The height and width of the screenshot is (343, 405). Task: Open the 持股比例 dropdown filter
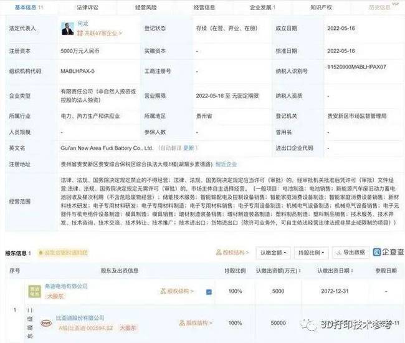(x=312, y=253)
